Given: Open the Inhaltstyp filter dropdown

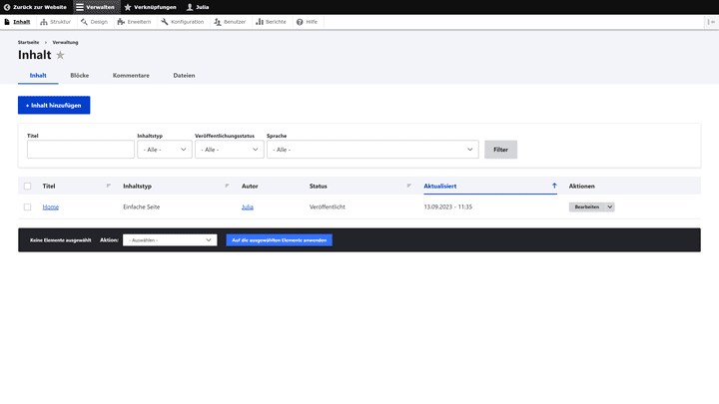Looking at the screenshot, I should point(165,150).
